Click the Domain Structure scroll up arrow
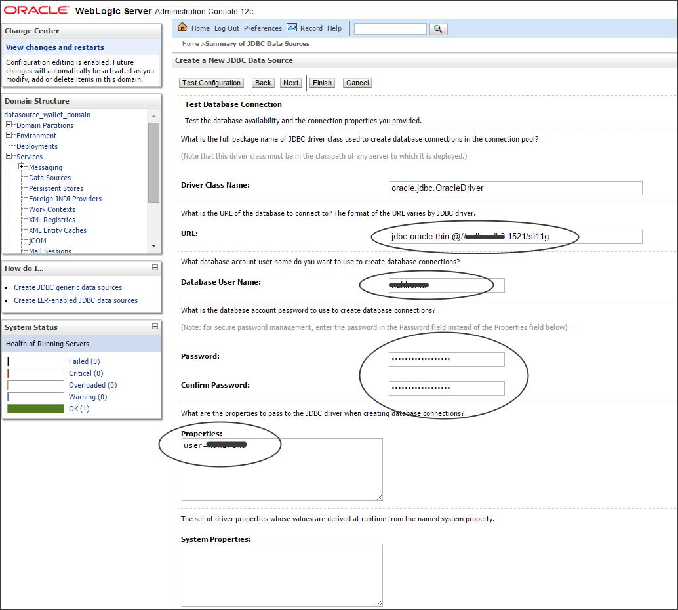Screen dimensions: 678x610 tap(153, 116)
